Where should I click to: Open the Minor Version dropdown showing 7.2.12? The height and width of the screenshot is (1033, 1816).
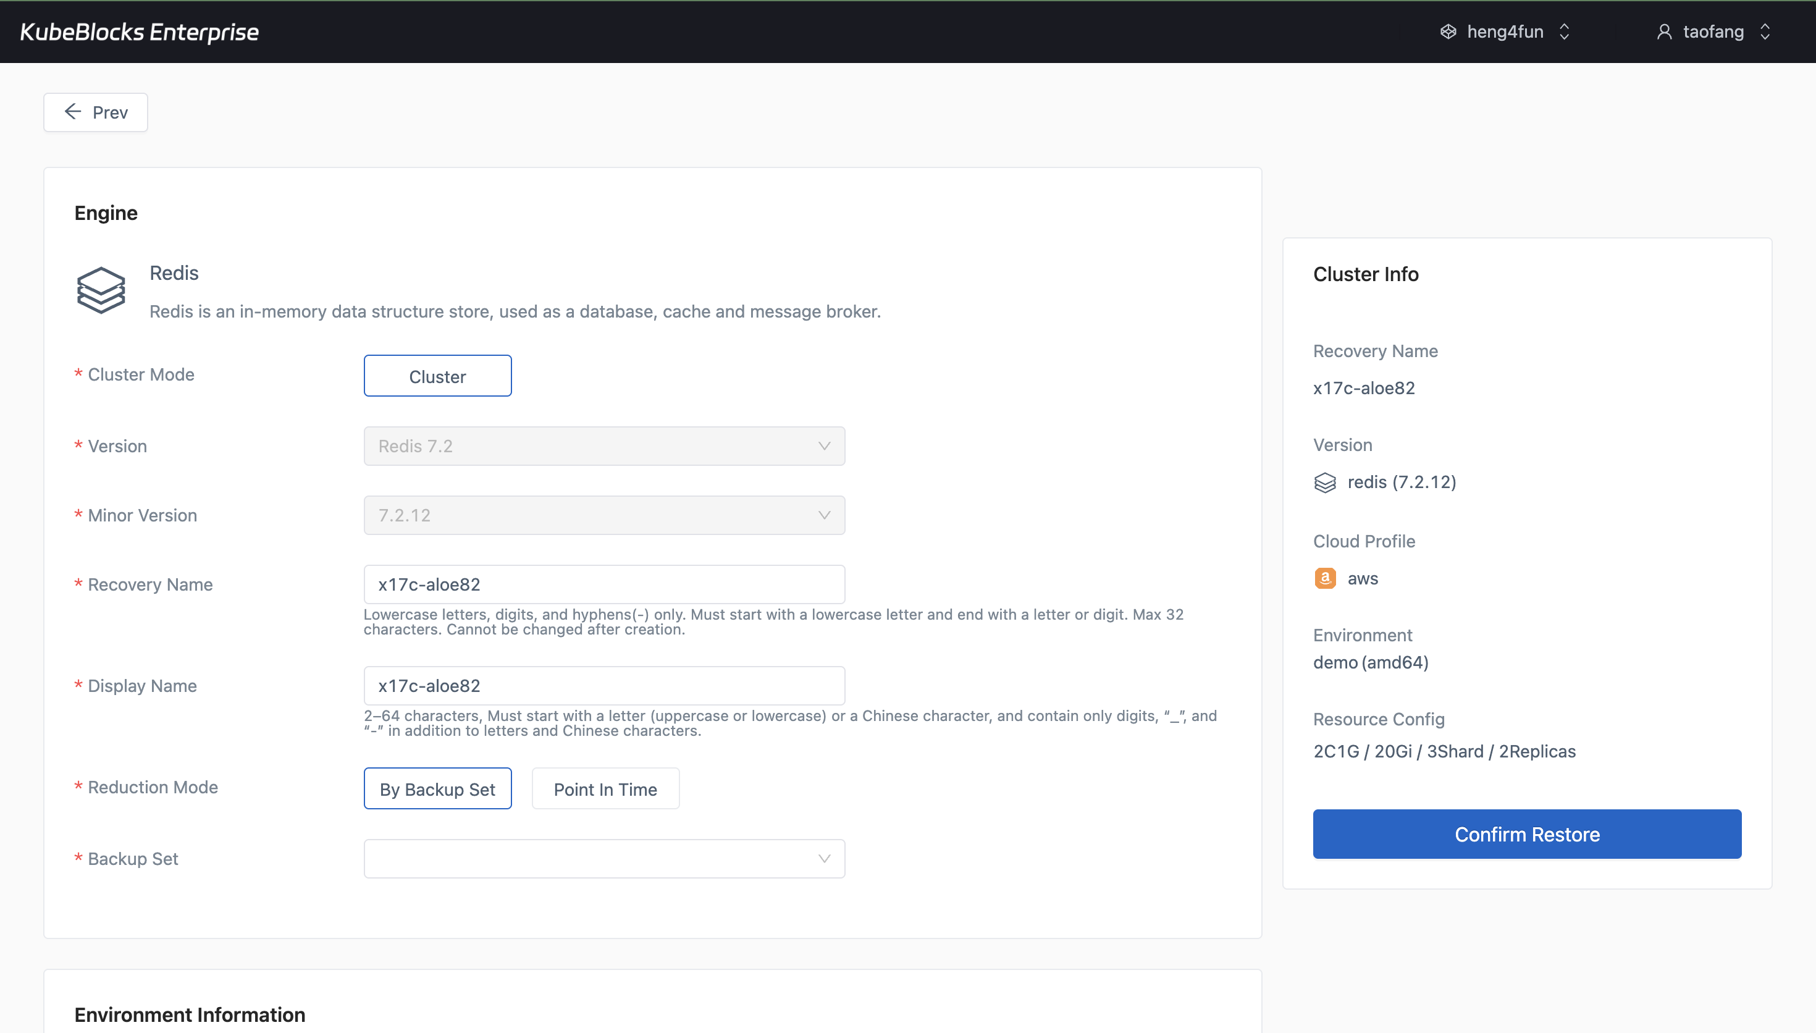click(x=603, y=515)
